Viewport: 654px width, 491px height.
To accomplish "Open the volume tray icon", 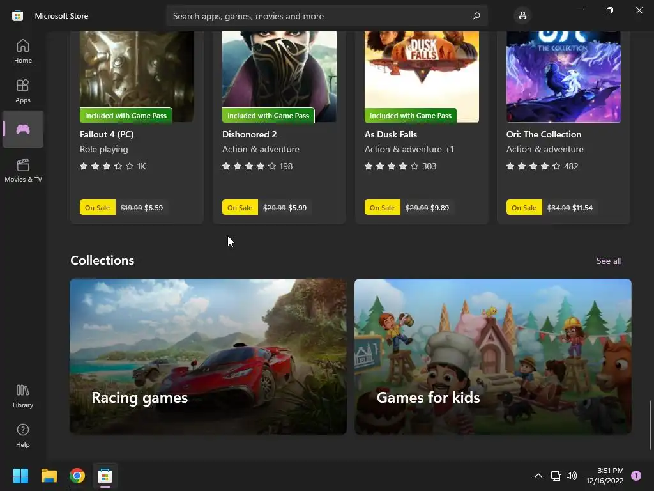I will [x=572, y=476].
